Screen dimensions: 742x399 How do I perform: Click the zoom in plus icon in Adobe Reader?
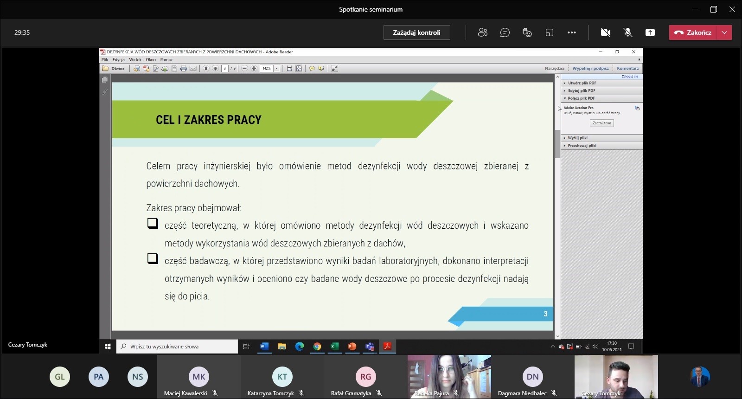254,69
